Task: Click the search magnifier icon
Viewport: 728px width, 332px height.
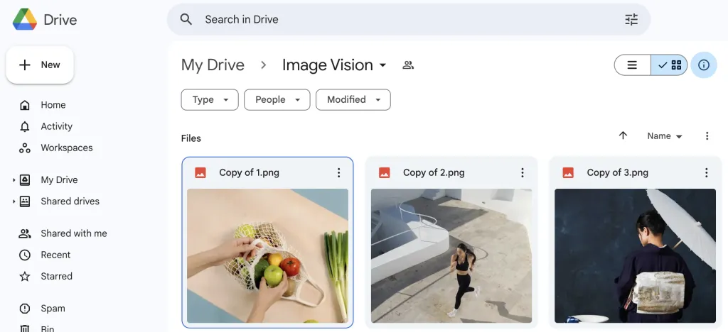Action: coord(186,20)
